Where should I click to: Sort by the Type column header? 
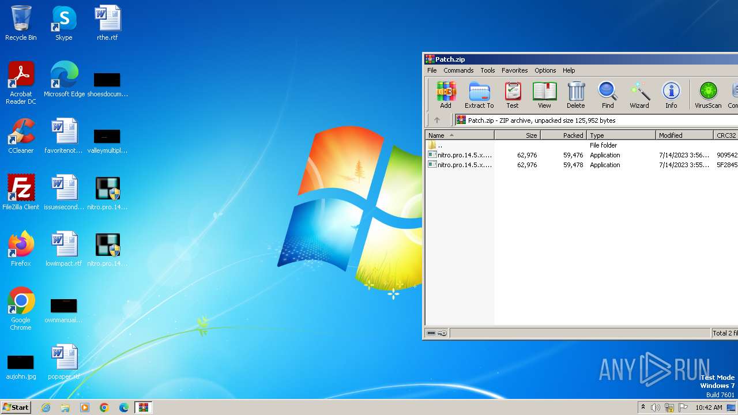tap(621, 135)
